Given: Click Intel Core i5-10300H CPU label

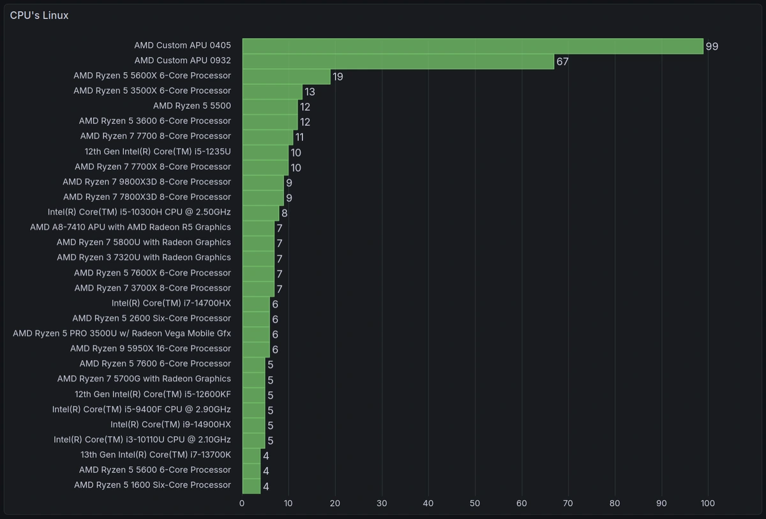Looking at the screenshot, I should (x=139, y=212).
